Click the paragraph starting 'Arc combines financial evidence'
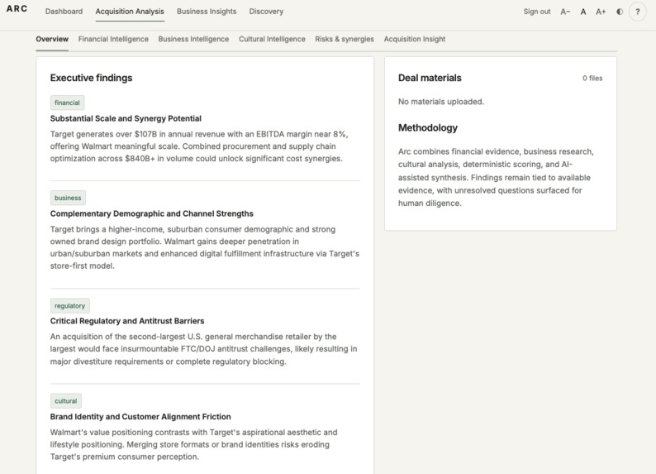 pos(496,177)
